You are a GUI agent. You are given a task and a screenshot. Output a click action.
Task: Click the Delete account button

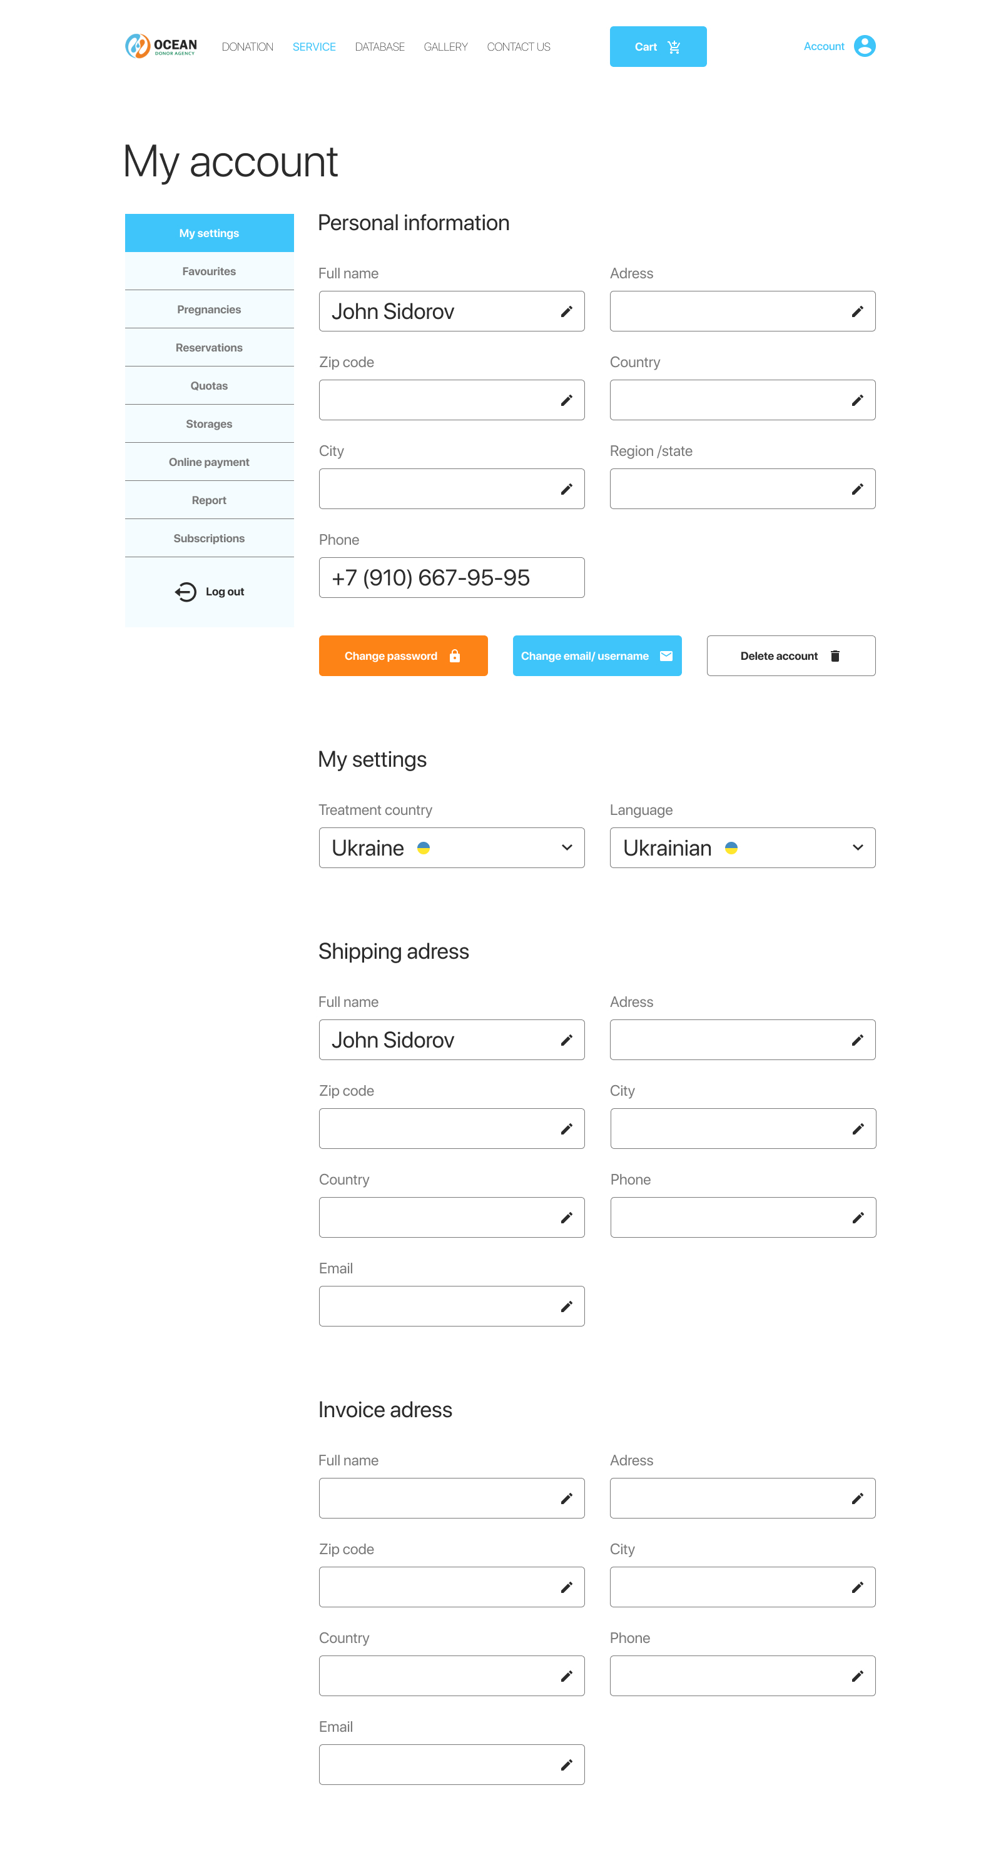click(790, 656)
